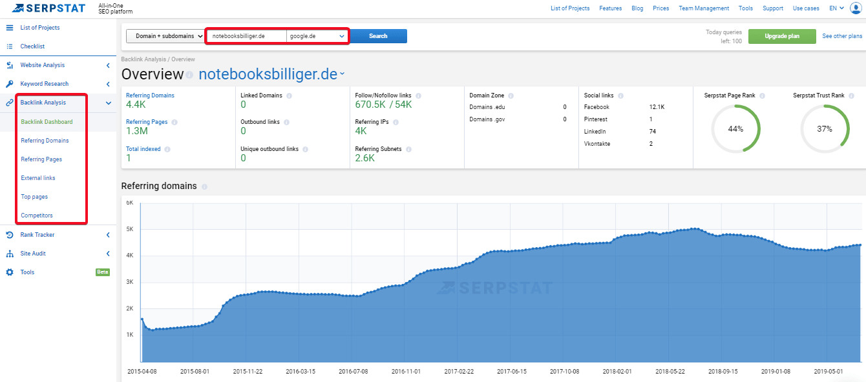
Task: Expand the Keyword Research section chevron
Action: (108, 84)
